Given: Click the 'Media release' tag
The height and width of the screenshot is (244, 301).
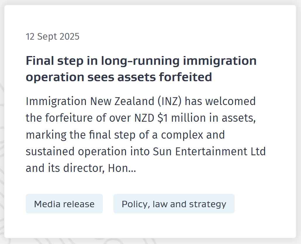Looking at the screenshot, I should coord(64,204).
